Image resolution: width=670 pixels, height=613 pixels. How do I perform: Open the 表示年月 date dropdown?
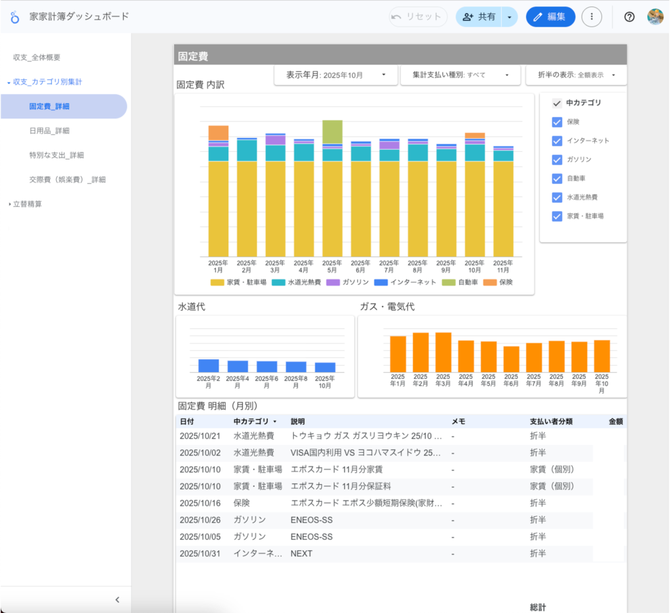(x=334, y=75)
